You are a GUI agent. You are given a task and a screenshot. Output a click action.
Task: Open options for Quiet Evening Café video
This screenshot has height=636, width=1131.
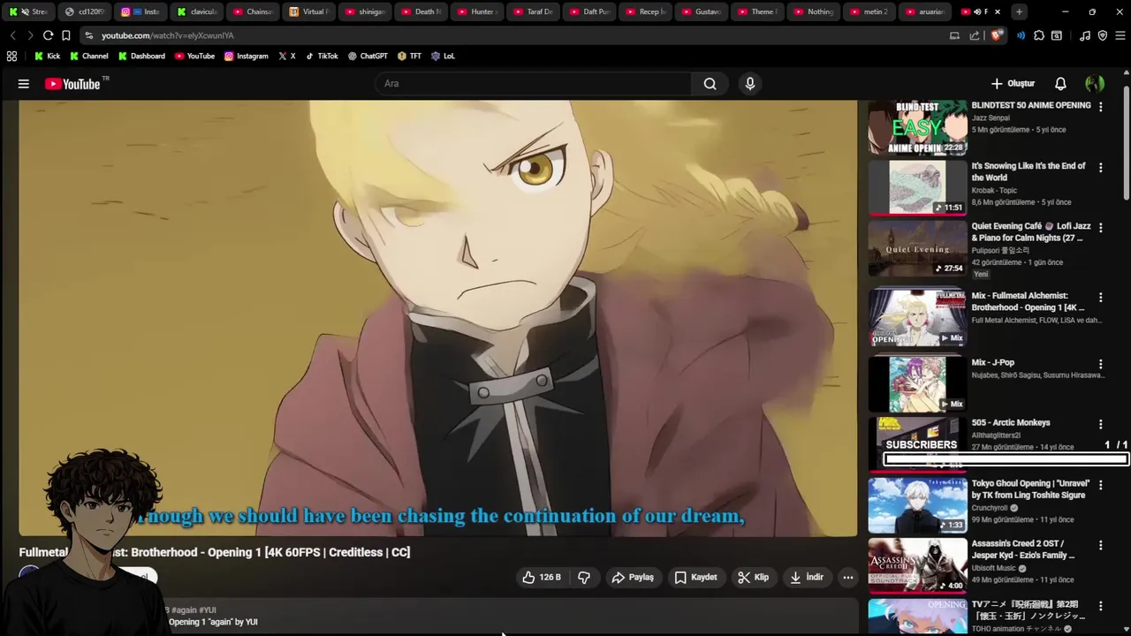(1100, 228)
